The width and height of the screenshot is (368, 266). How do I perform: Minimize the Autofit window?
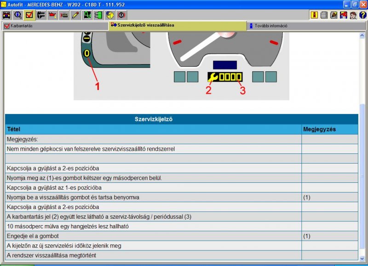tap(347, 5)
